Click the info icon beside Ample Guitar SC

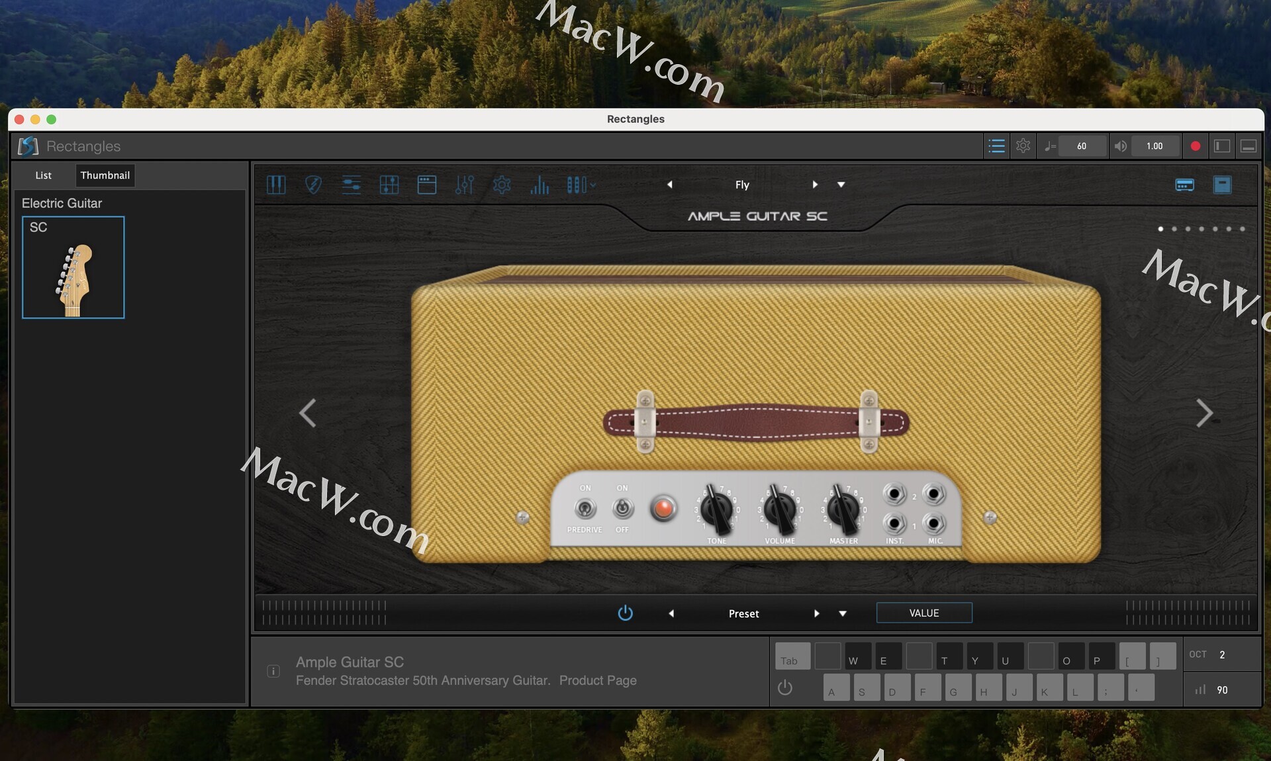point(273,671)
